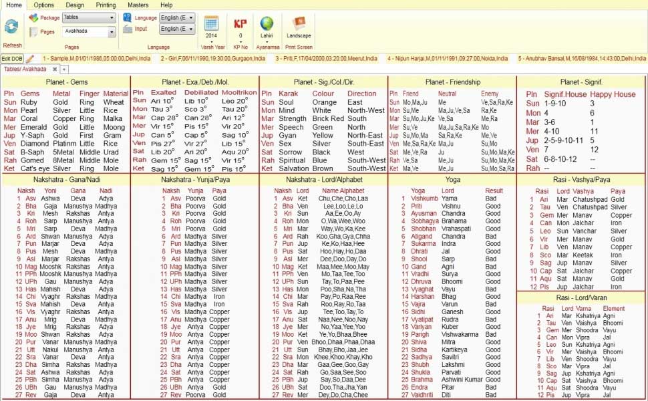Open the Language English dropdown
The image size is (648, 401).
coord(191,18)
